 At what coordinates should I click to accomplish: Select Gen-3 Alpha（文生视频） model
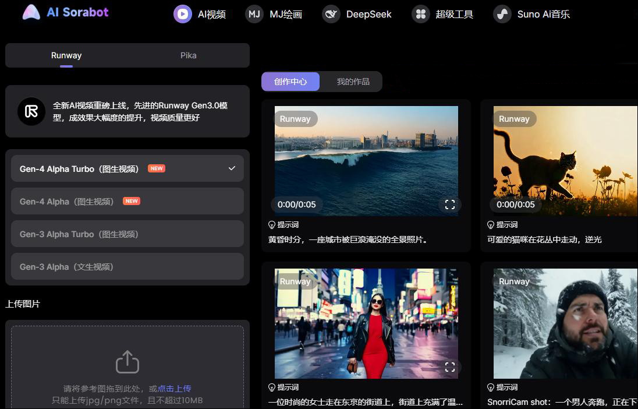point(127,266)
